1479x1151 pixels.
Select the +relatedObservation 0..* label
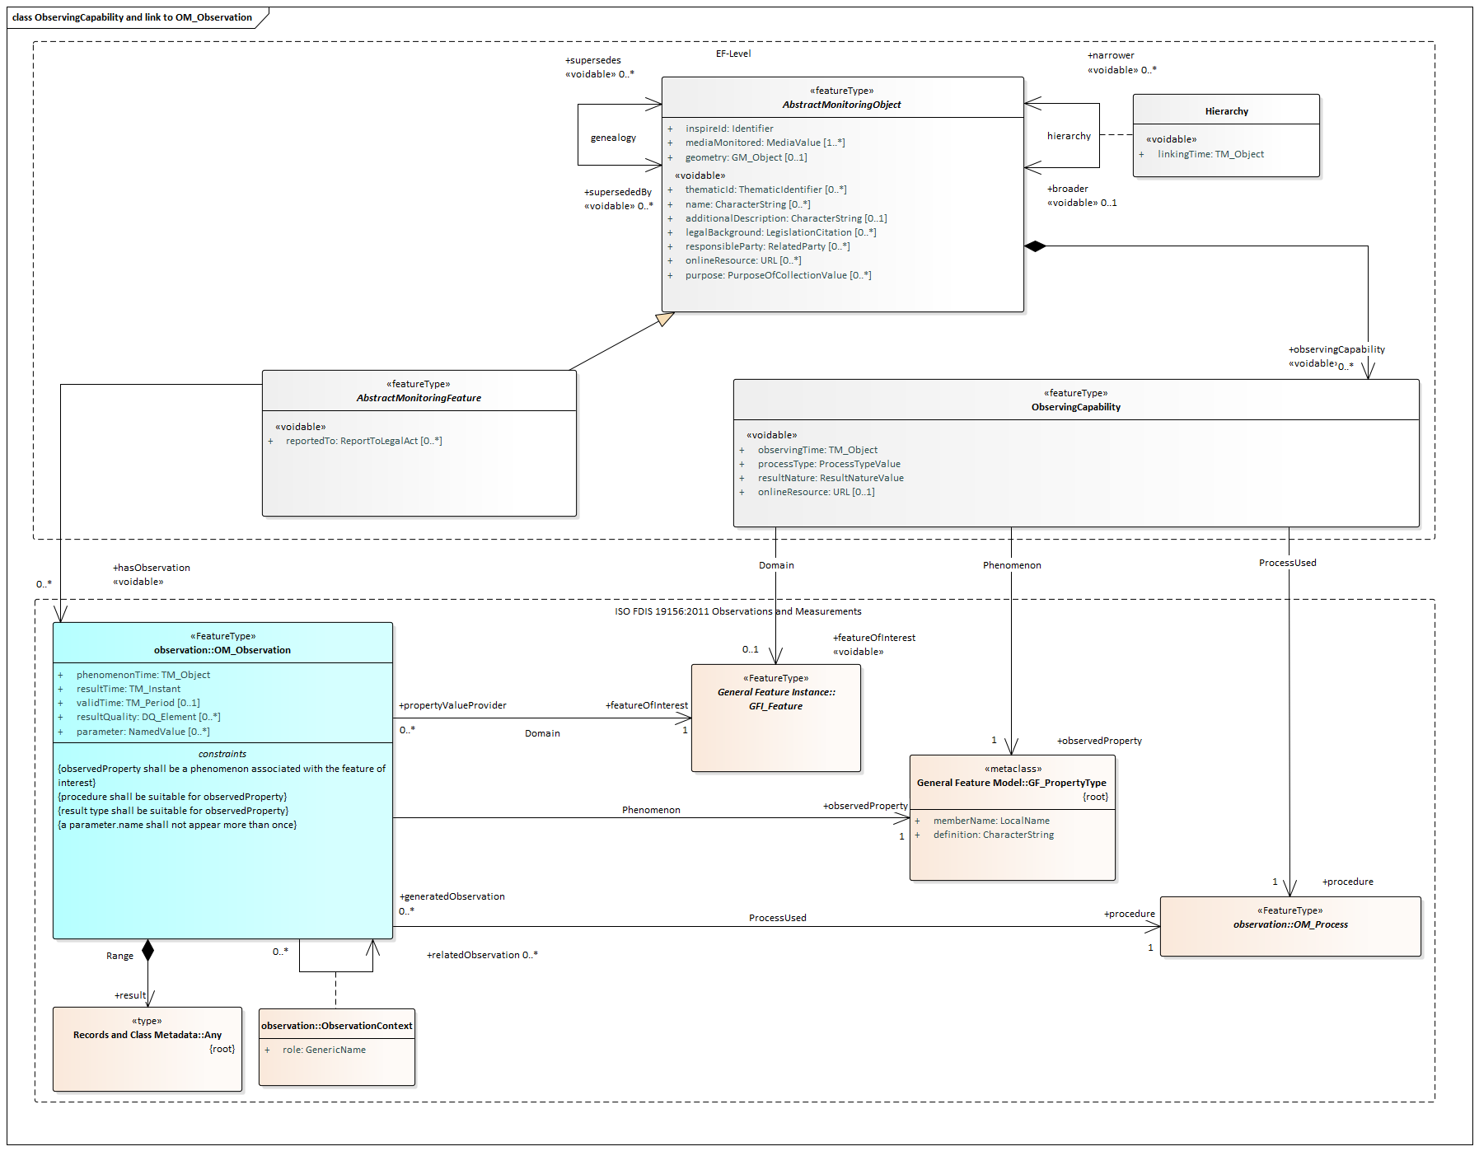click(x=482, y=955)
